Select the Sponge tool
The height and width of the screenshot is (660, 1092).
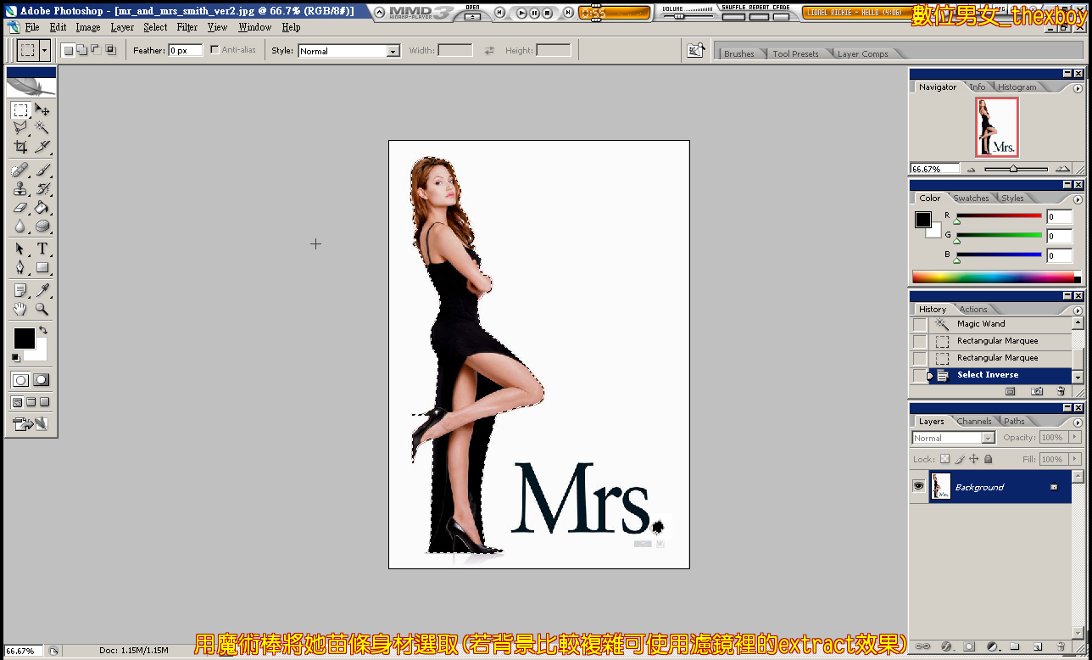click(x=42, y=227)
